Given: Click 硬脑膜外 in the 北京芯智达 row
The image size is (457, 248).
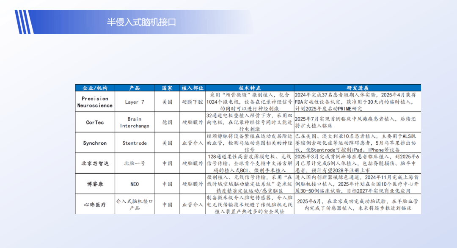Looking at the screenshot, I should click(x=193, y=163).
